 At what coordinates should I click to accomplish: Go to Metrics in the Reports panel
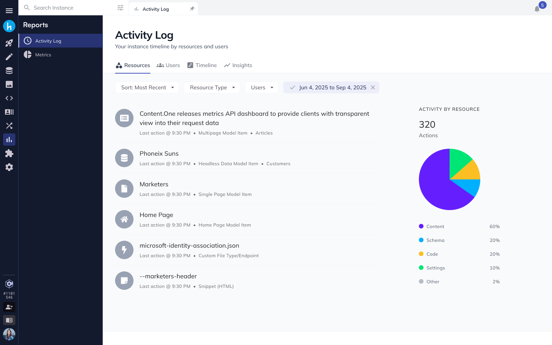(43, 54)
